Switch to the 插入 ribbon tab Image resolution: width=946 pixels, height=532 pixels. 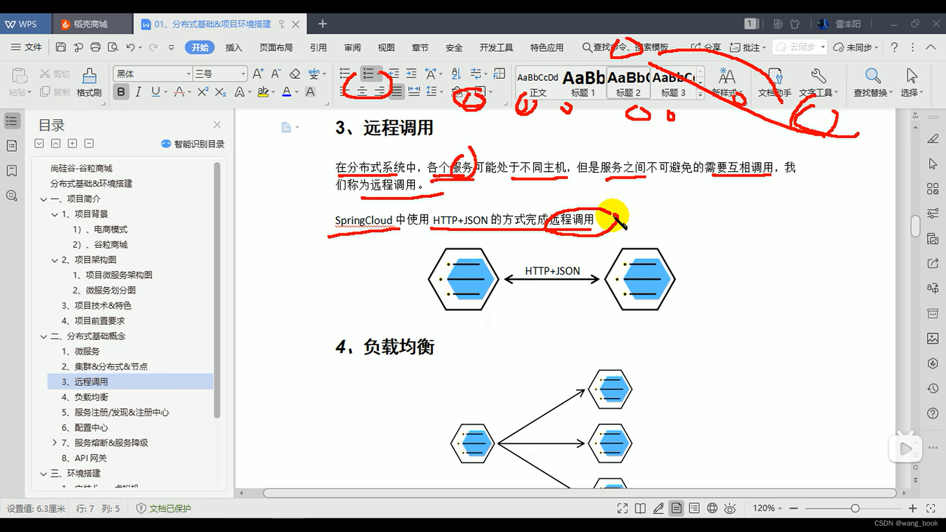click(x=234, y=47)
